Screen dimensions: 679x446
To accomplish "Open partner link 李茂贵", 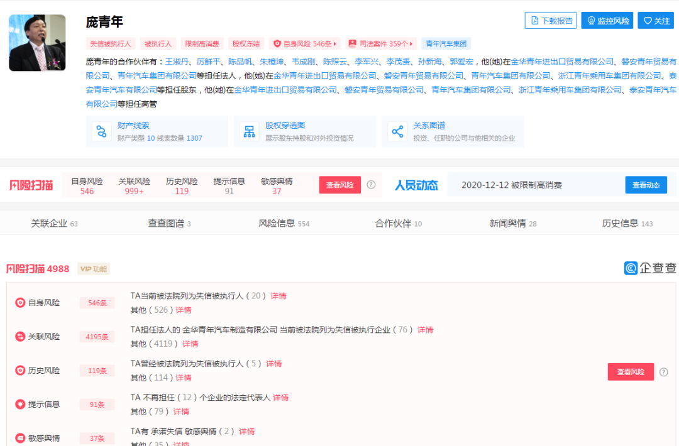I will [398, 62].
